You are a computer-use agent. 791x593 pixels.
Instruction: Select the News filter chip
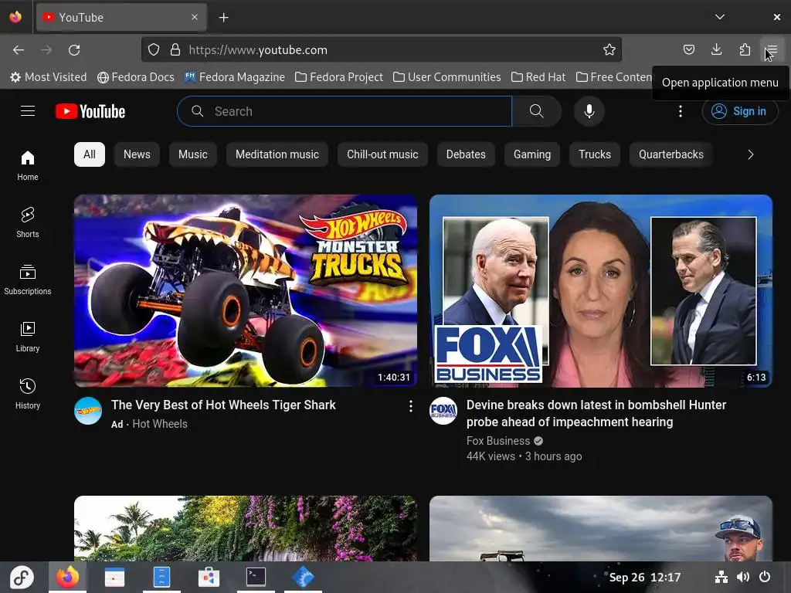[137, 154]
